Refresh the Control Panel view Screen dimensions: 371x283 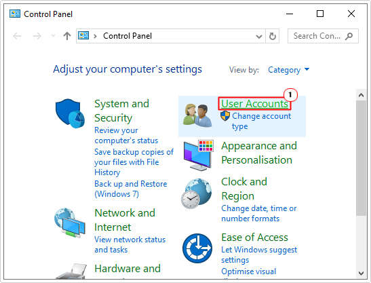[273, 36]
